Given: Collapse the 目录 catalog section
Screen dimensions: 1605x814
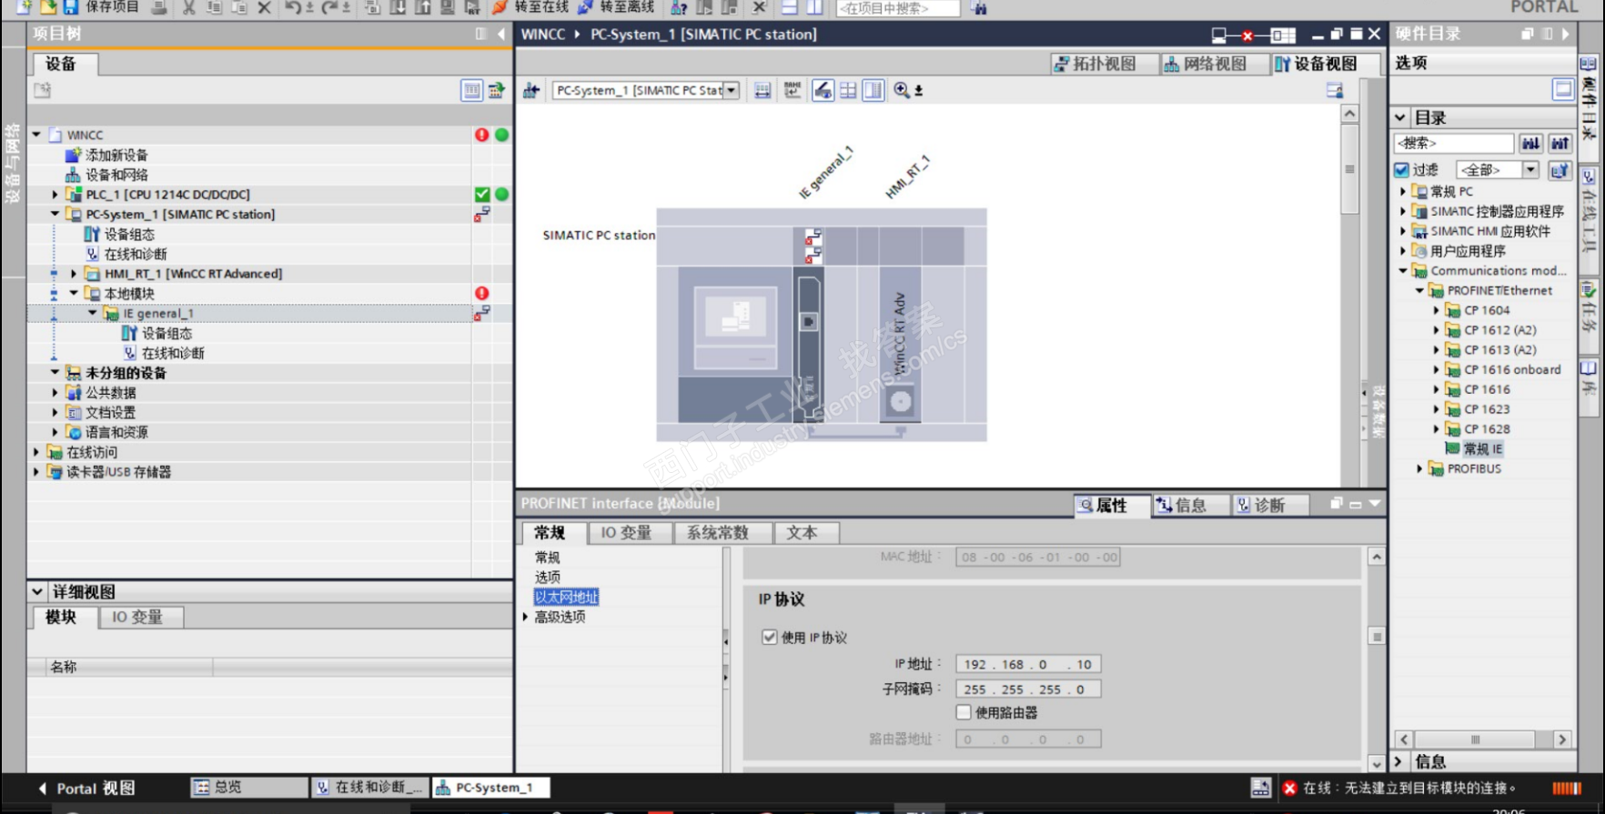Looking at the screenshot, I should click(1401, 117).
